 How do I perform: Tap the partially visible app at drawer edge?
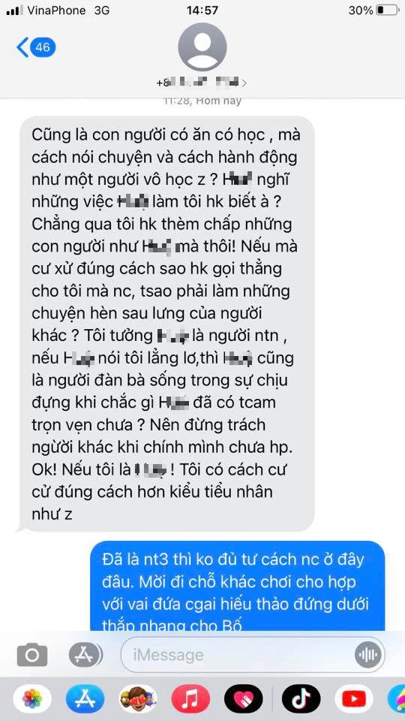(396, 699)
